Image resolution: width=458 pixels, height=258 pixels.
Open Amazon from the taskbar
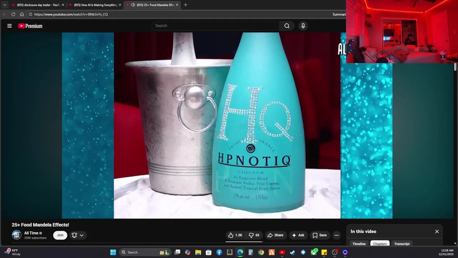click(230, 252)
